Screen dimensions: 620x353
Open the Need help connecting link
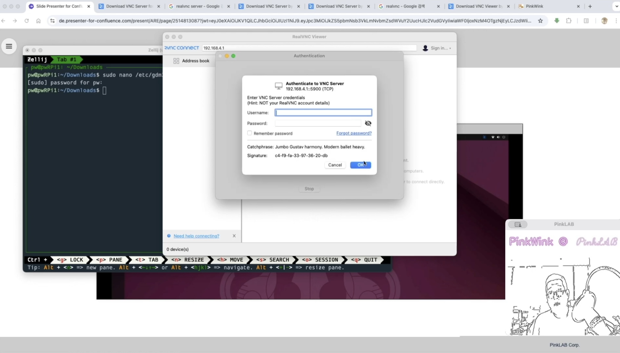tap(196, 236)
